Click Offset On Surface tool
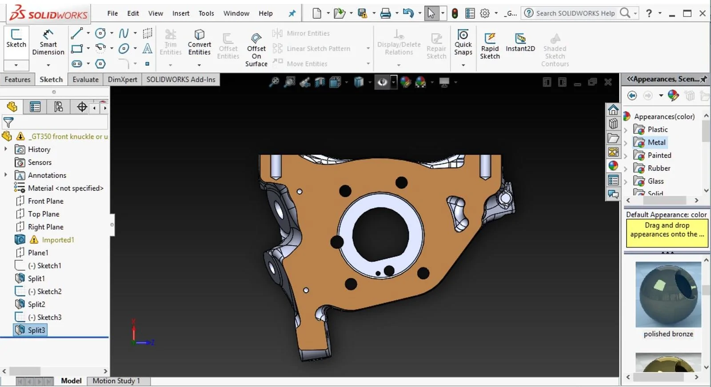This screenshot has height=387, width=711. point(256,50)
